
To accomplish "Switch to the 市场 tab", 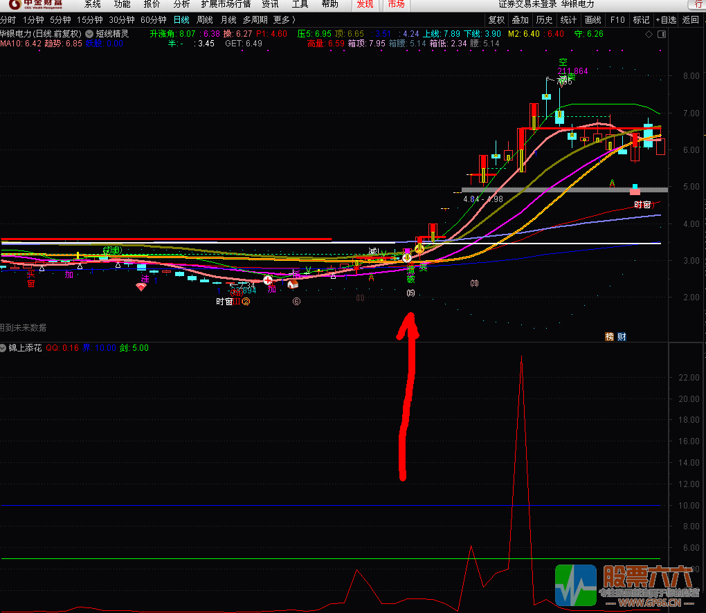I will tap(396, 5).
